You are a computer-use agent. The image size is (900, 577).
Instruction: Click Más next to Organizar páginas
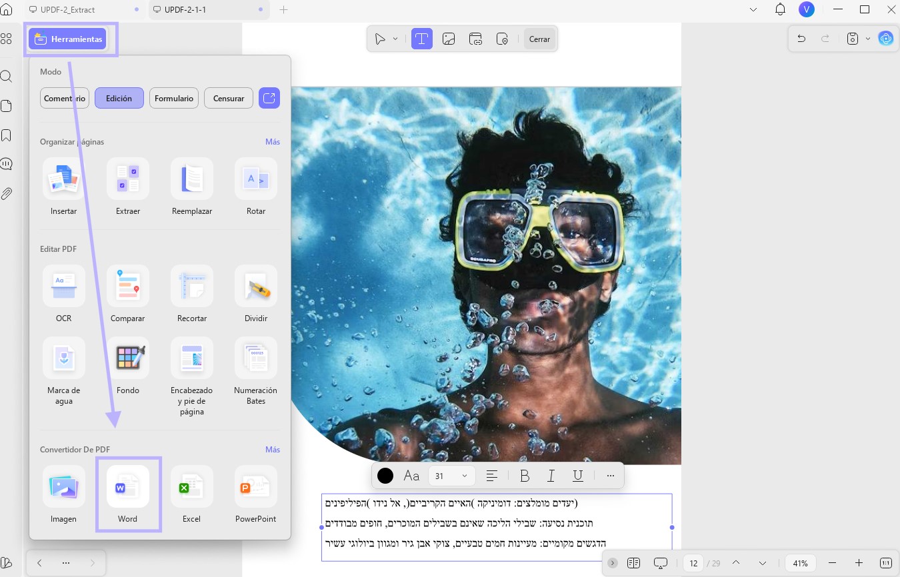(x=273, y=142)
